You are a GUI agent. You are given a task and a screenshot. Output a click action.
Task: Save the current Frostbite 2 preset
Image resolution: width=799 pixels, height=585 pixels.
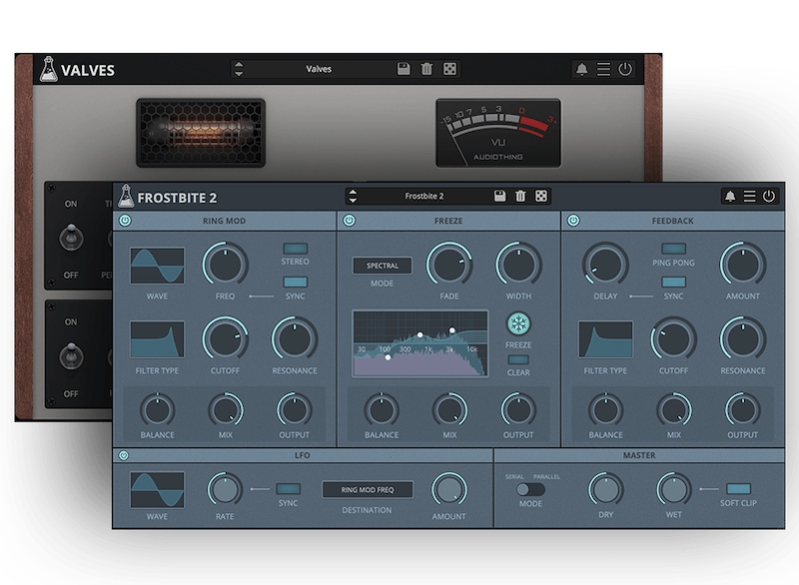point(499,196)
